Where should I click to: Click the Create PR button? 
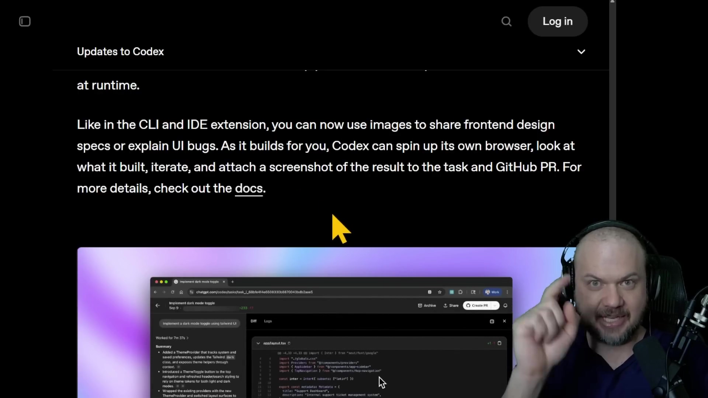click(477, 305)
